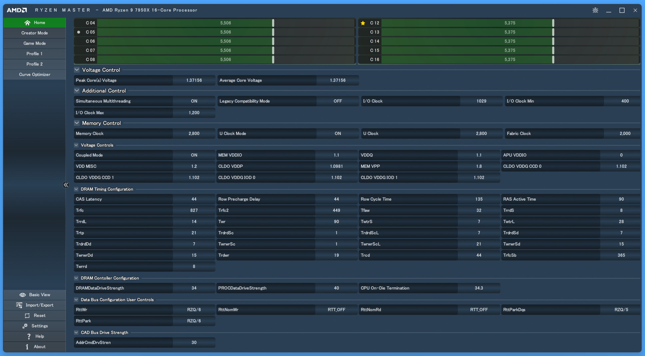Click the C 12 core clock slider handle

[553, 23]
